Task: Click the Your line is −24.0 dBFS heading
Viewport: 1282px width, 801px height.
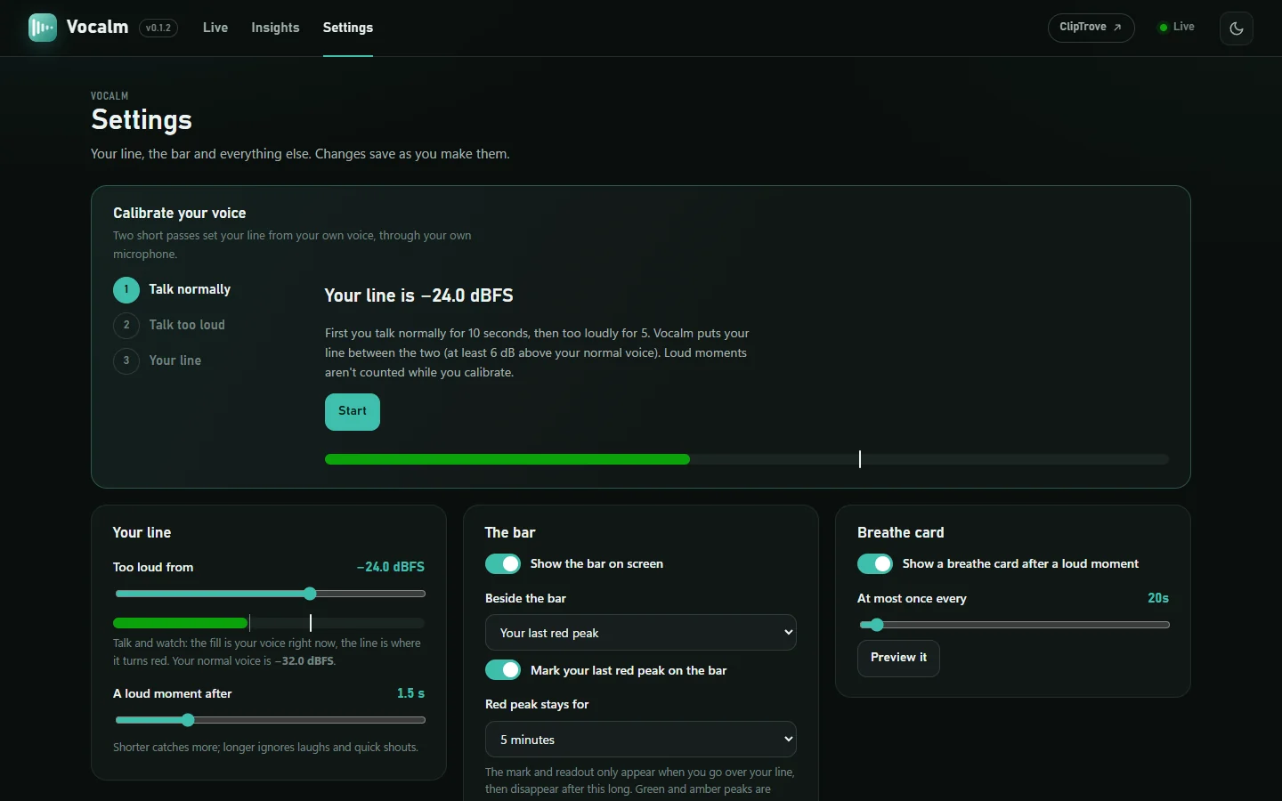Action: coord(419,295)
